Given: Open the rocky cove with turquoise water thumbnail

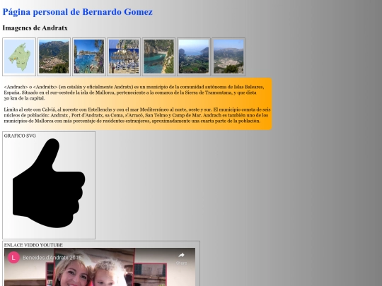Looking at the screenshot, I should [x=158, y=57].
